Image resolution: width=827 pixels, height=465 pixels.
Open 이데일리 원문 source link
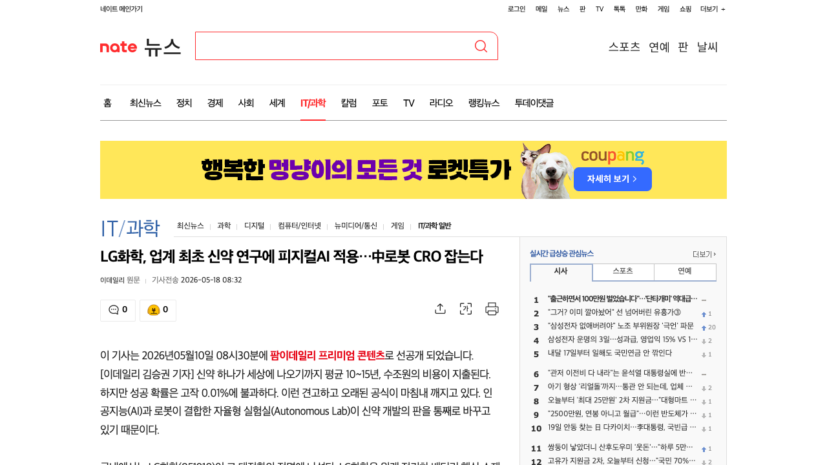(120, 280)
